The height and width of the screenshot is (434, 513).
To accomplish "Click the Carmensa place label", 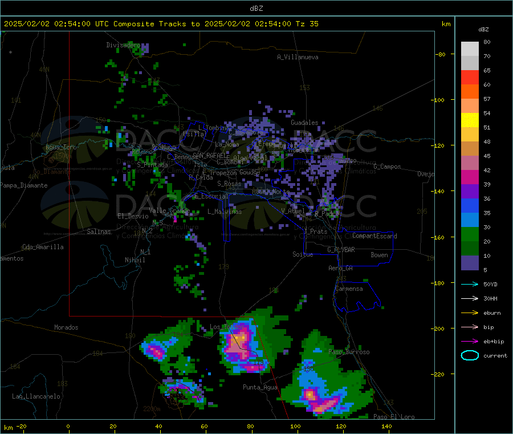I will [x=349, y=289].
